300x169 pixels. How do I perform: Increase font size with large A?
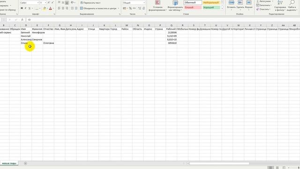[49, 3]
